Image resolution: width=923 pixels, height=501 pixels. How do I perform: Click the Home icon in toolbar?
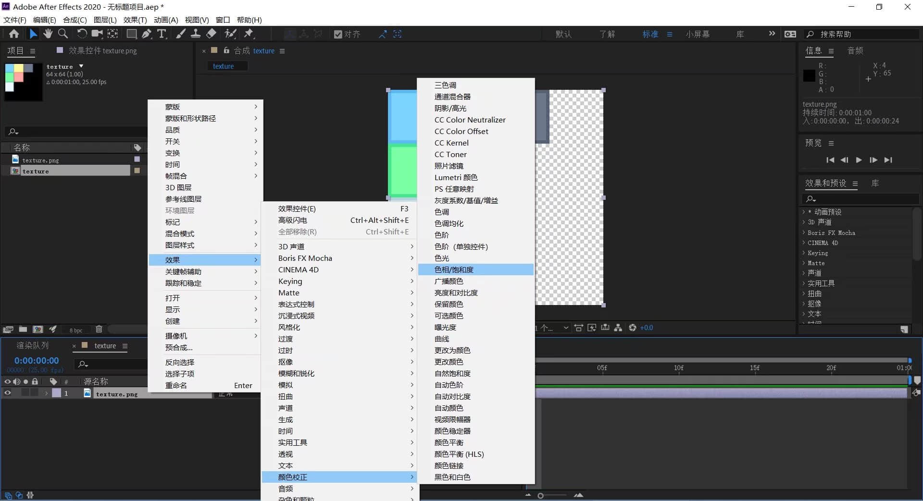tap(14, 34)
